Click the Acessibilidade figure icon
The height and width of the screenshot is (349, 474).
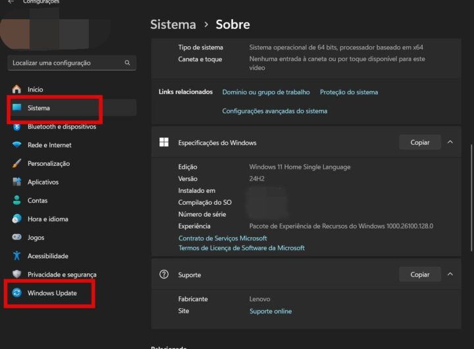point(16,256)
